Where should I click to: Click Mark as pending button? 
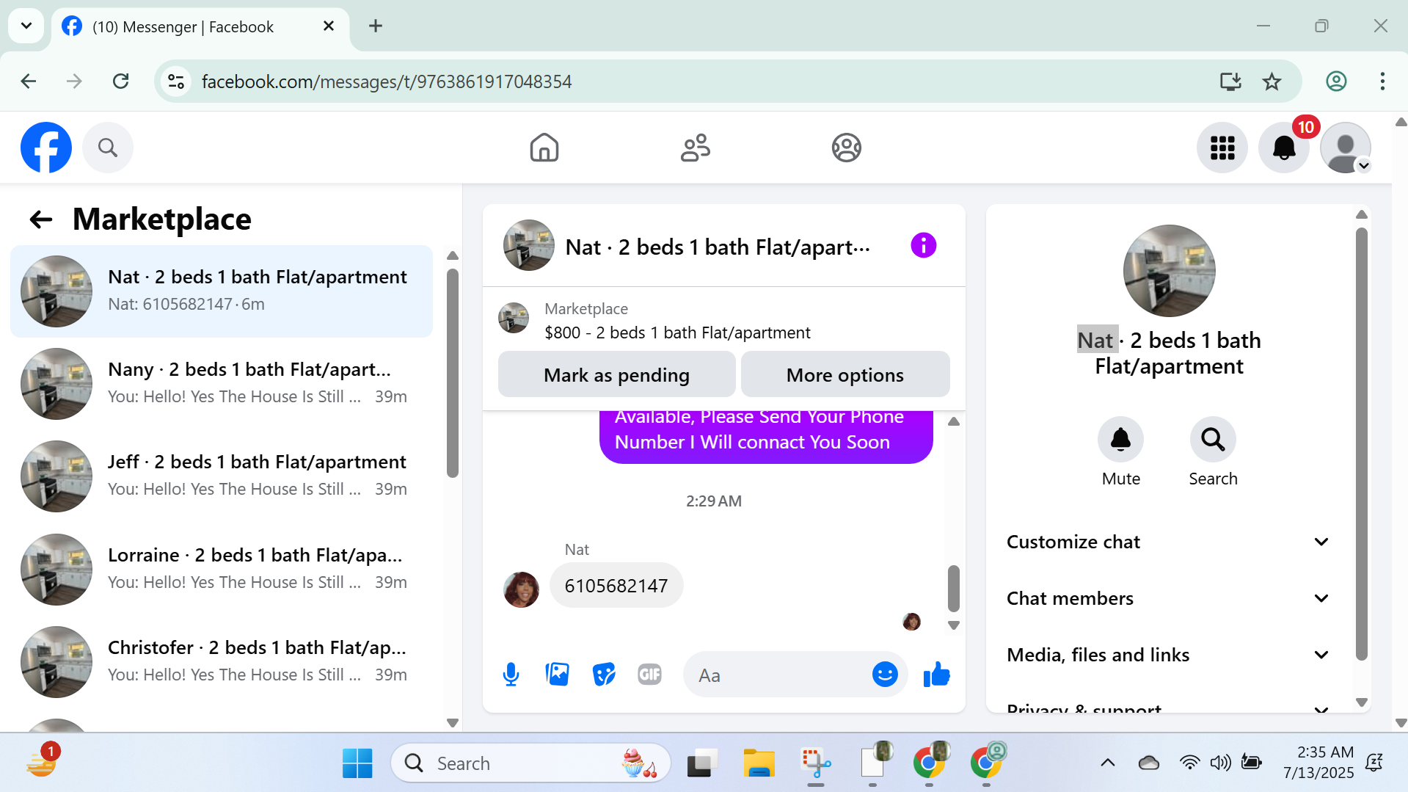coord(616,374)
